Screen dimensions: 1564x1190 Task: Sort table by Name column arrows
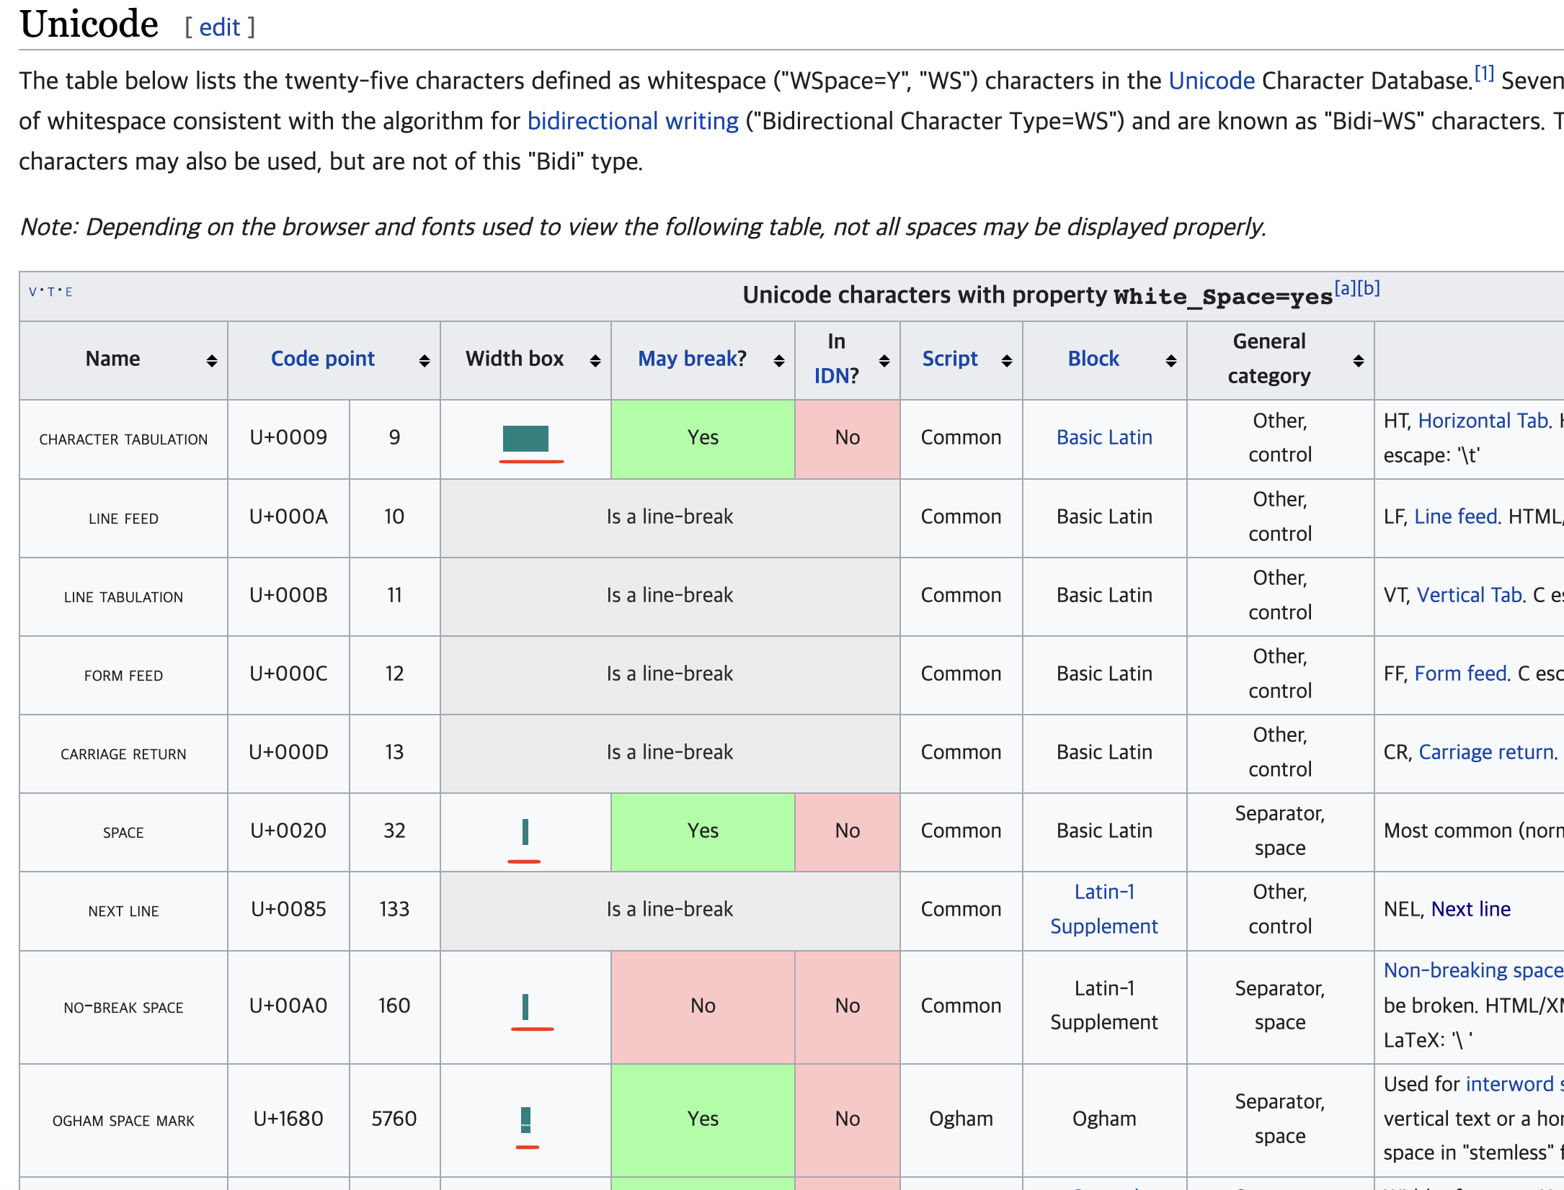(211, 360)
